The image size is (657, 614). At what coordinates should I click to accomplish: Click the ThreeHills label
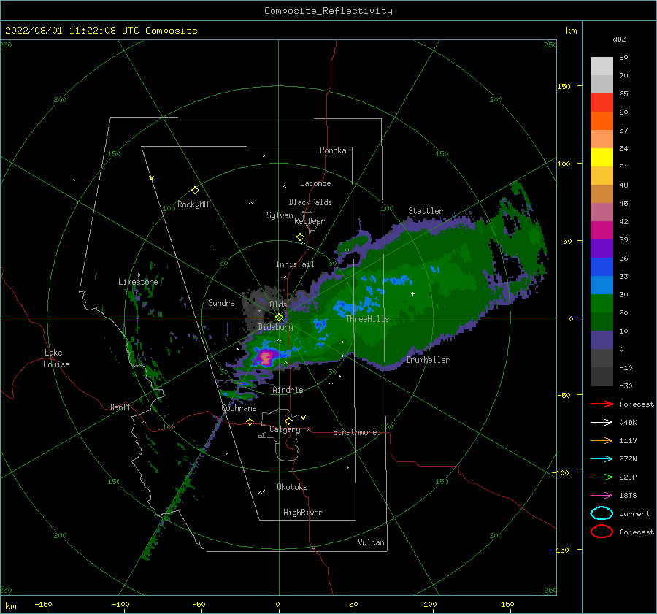(367, 319)
